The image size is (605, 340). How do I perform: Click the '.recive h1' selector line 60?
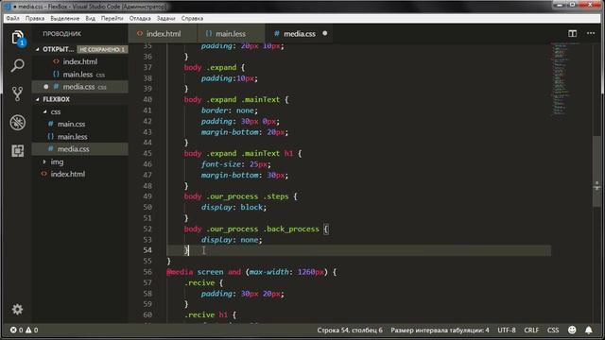(x=206, y=314)
